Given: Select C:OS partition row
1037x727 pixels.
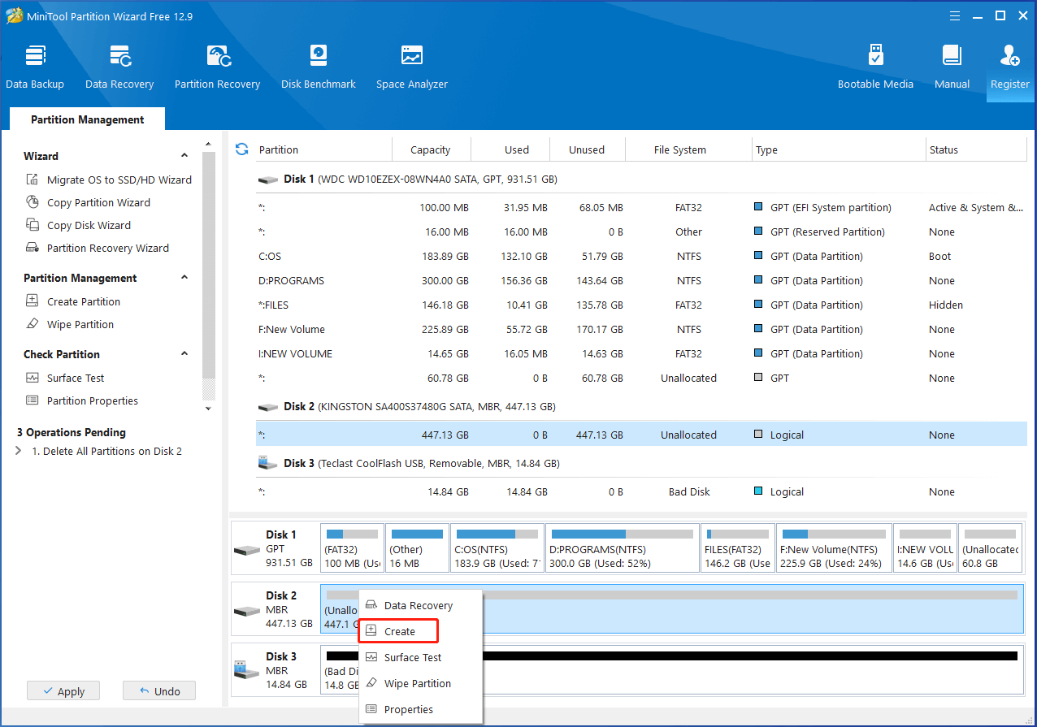Looking at the screenshot, I should click(x=641, y=256).
